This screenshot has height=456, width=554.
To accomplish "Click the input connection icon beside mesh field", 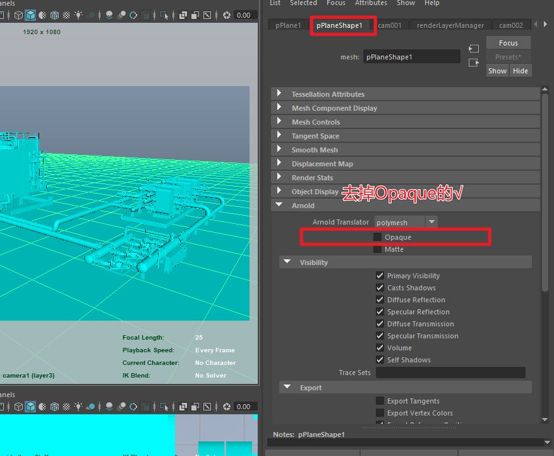I will coord(473,49).
